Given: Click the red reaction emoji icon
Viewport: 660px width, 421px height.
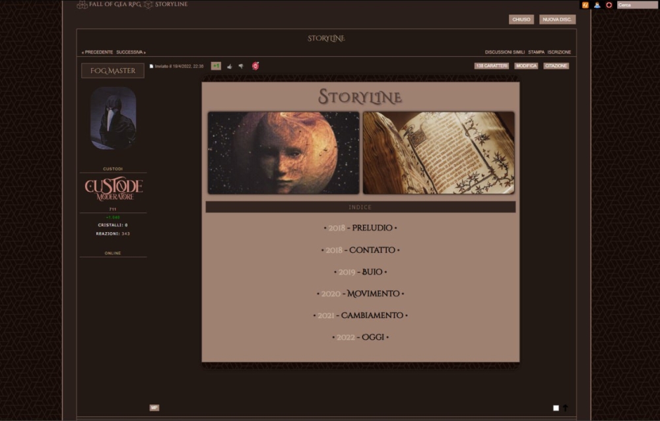Looking at the screenshot, I should coord(255,66).
